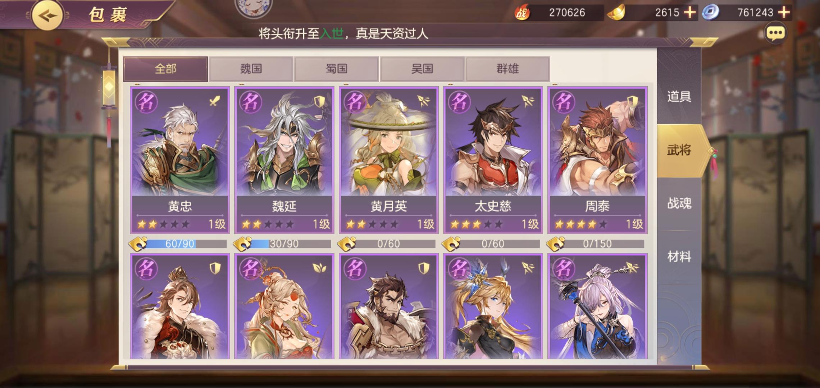Open the 战魂 side category
Screen dimensions: 820x388
point(679,204)
